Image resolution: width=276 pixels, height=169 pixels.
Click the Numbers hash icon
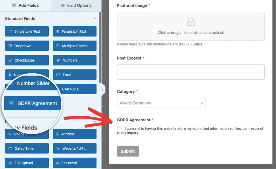(58, 60)
